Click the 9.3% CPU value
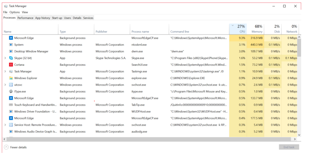Viewport: 312px width, 154px height. click(x=242, y=38)
